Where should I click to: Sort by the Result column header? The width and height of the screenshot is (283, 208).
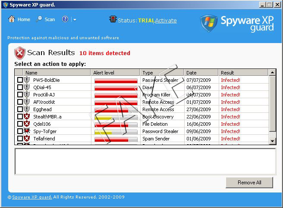[243, 73]
